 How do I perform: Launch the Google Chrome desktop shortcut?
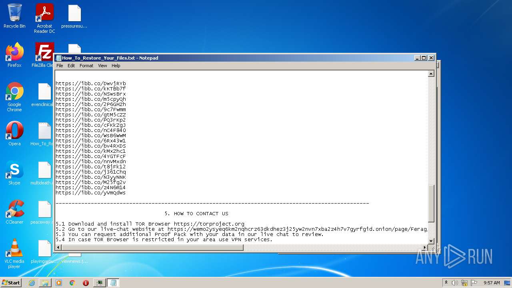coord(14,97)
